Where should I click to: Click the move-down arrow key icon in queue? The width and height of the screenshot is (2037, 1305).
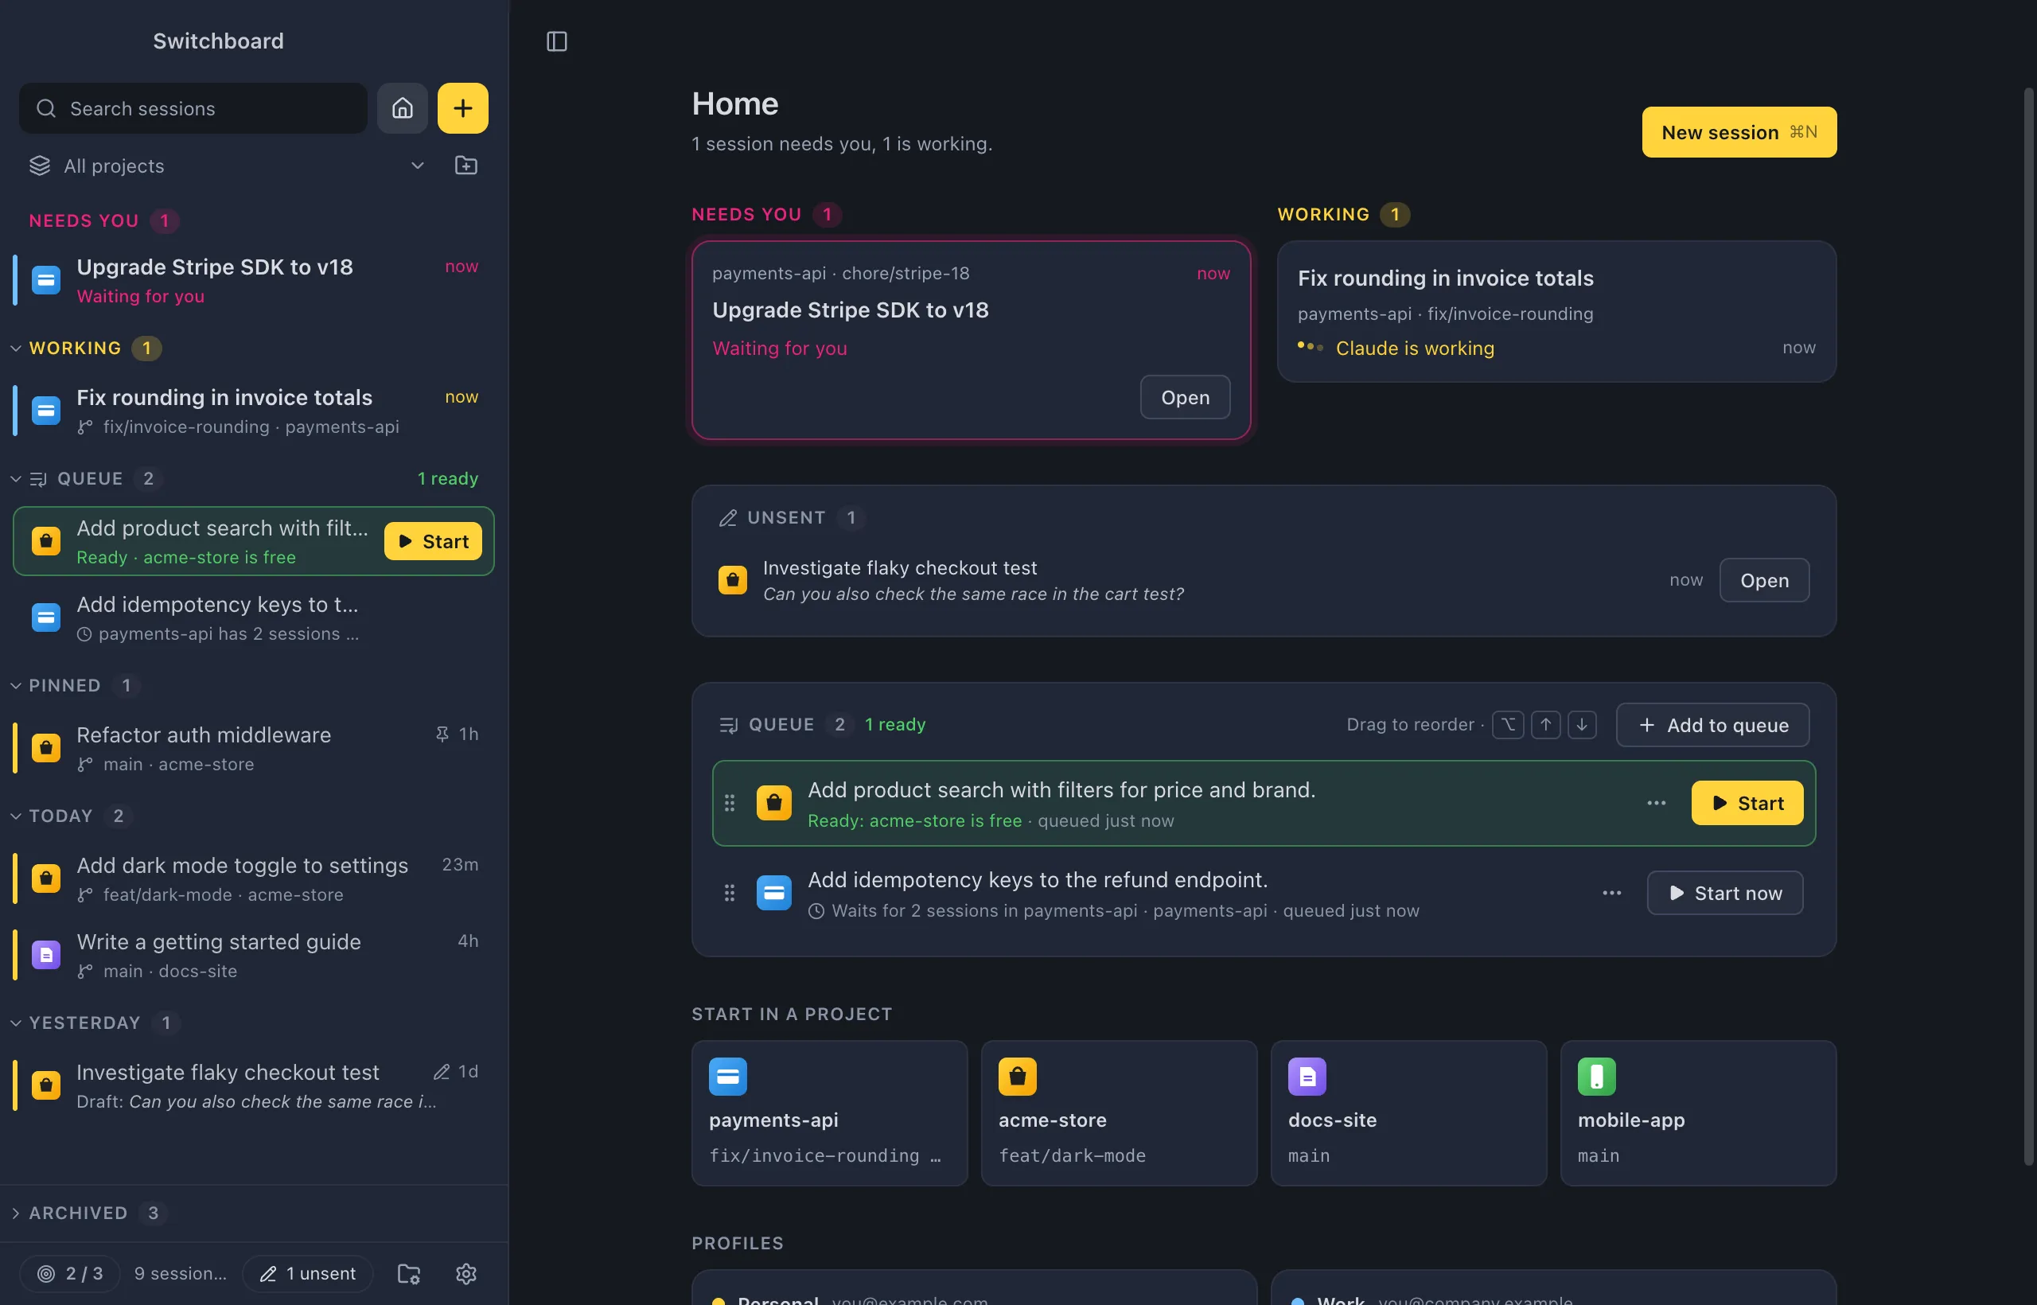pyautogui.click(x=1582, y=725)
